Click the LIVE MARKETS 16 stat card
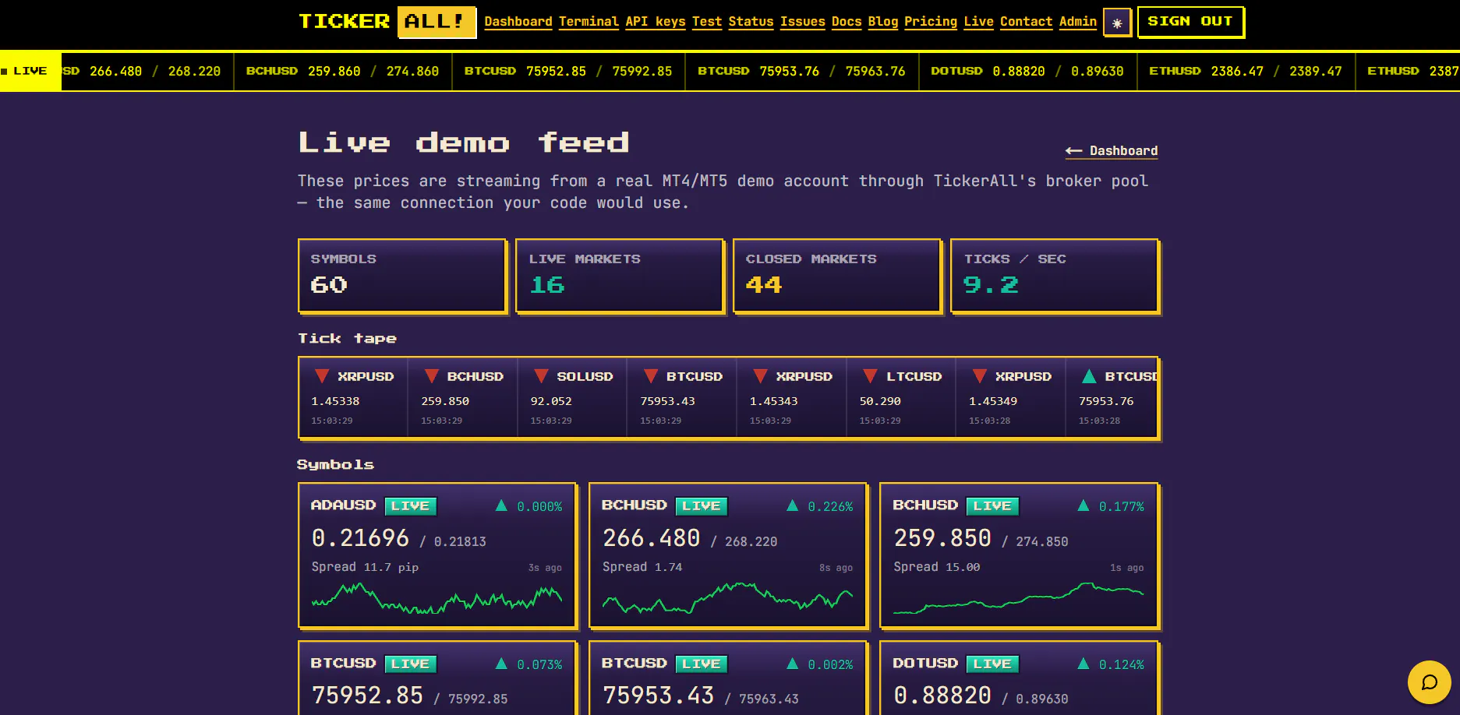The image size is (1460, 715). click(620, 276)
